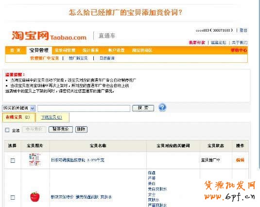Click the 登出 logout link
260x207 pixels.
click(x=243, y=30)
